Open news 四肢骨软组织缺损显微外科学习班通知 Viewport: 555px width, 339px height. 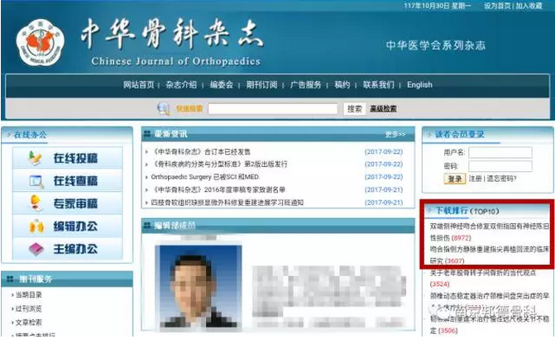(x=227, y=203)
